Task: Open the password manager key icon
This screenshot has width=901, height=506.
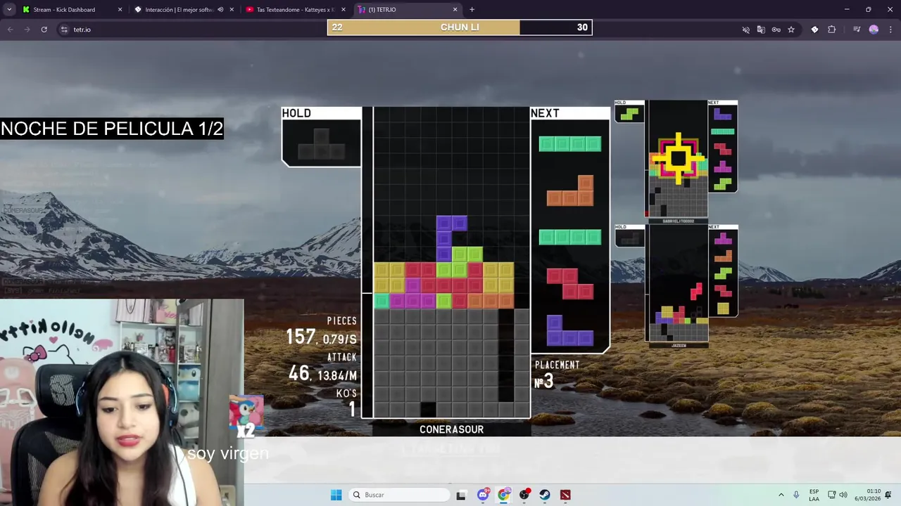Action: [x=776, y=30]
